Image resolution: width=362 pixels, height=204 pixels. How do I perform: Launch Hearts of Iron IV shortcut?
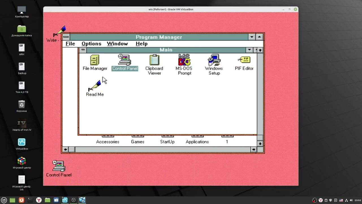tap(22, 125)
